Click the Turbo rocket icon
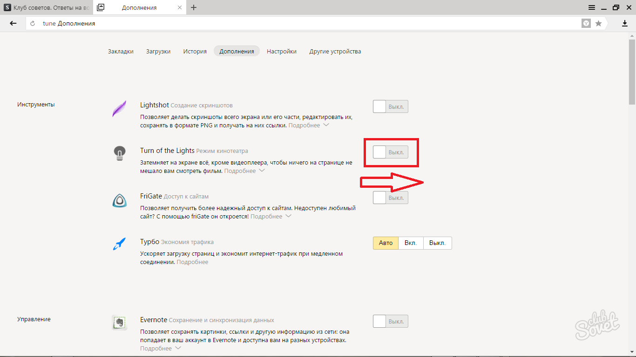 (120, 244)
